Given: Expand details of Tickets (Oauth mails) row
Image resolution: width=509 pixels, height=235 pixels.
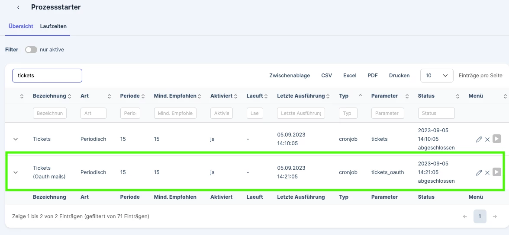Looking at the screenshot, I should [x=15, y=172].
